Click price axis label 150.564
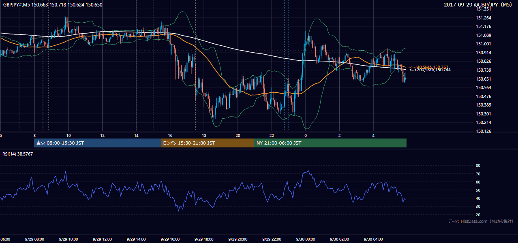The image size is (518, 243). pos(484,87)
